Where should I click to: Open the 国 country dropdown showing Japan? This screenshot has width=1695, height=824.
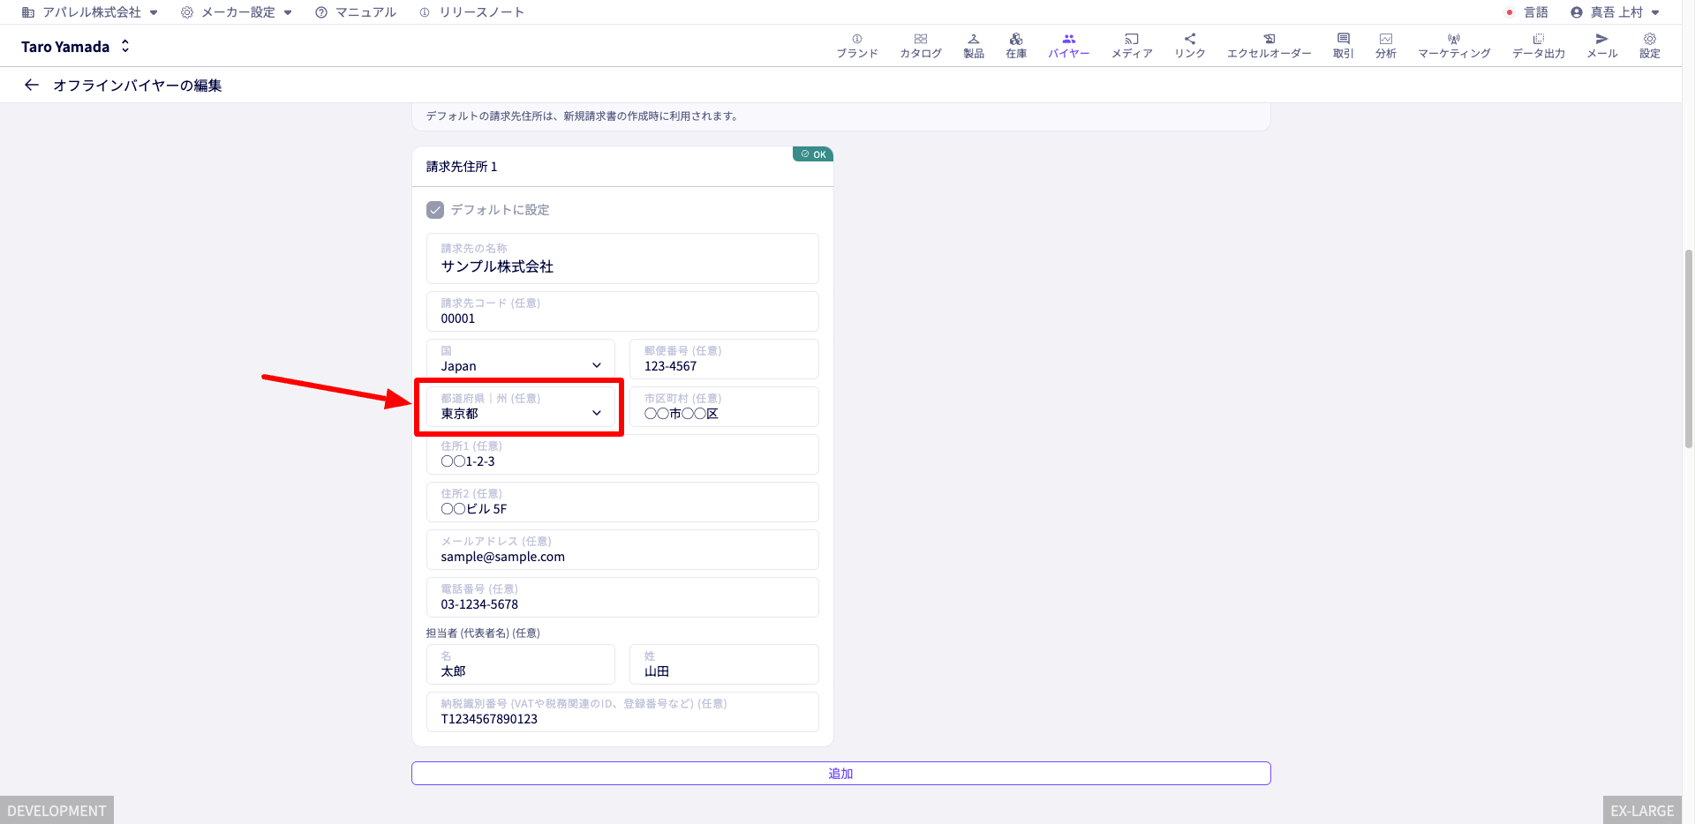[521, 359]
